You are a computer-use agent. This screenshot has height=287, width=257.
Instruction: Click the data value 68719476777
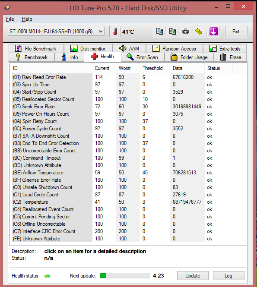point(187,202)
